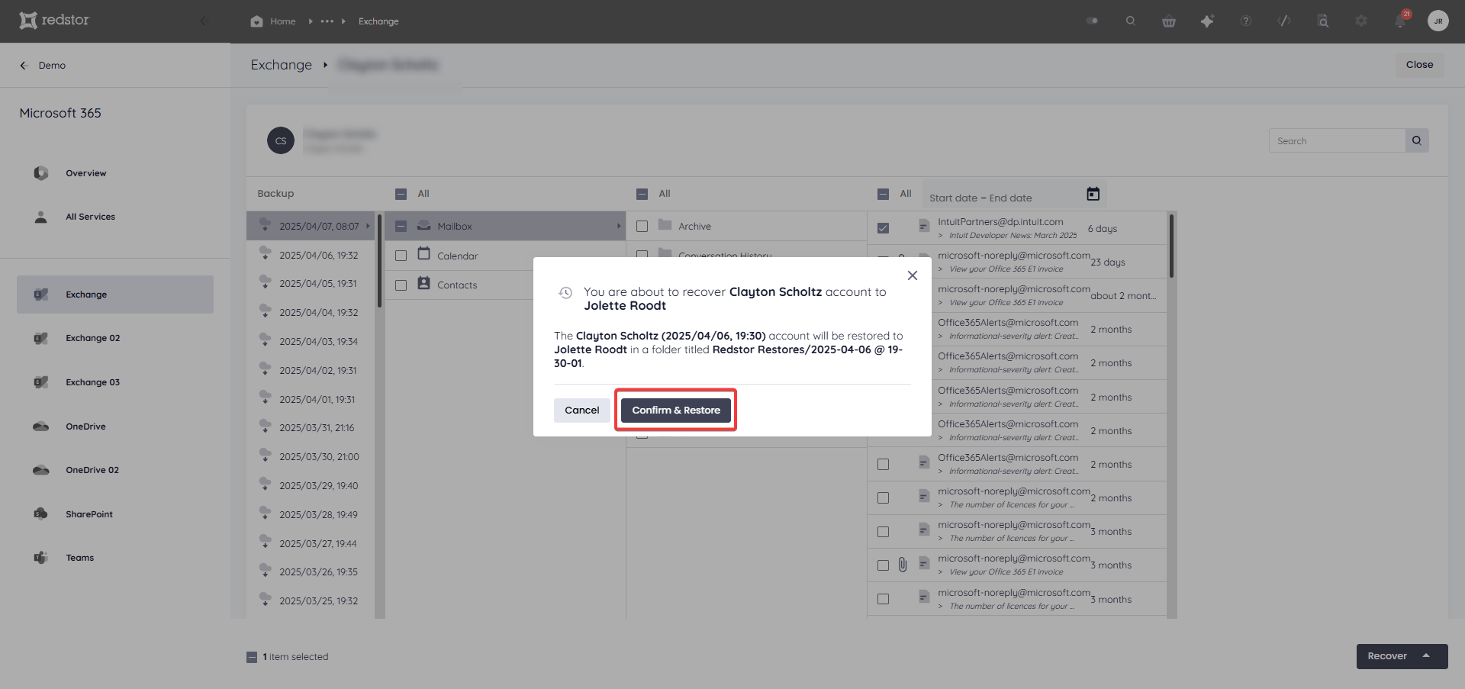Image resolution: width=1465 pixels, height=689 pixels.
Task: Open the document search icon
Action: pyautogui.click(x=1322, y=21)
